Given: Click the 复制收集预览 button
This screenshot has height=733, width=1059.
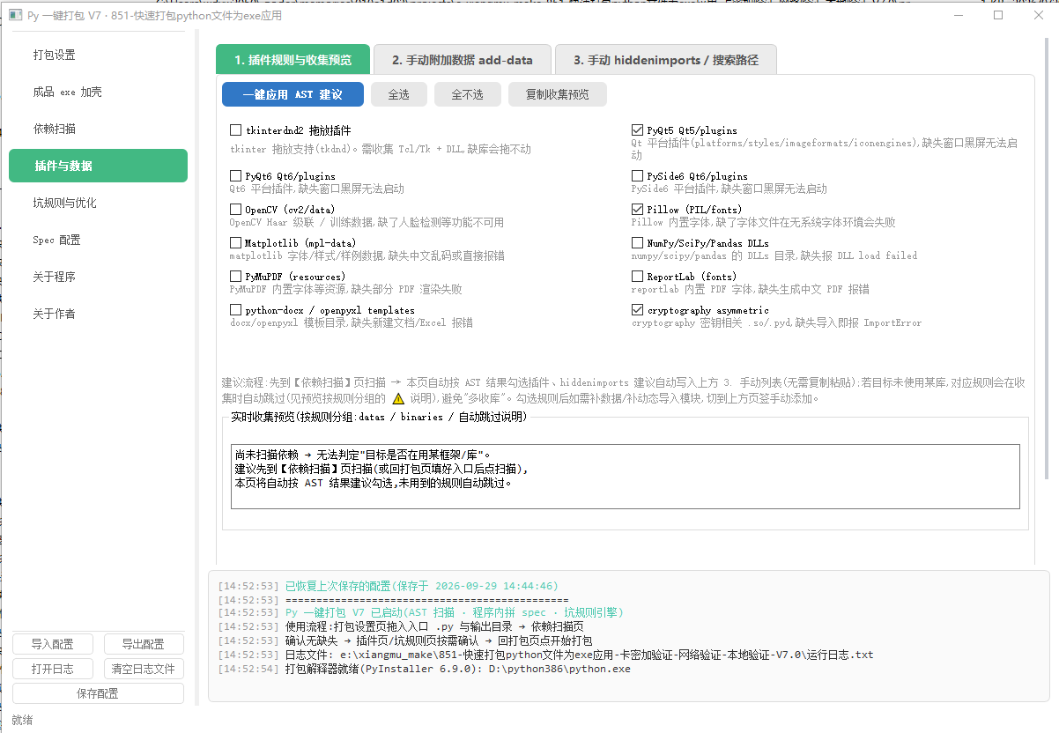Looking at the screenshot, I should click(558, 94).
